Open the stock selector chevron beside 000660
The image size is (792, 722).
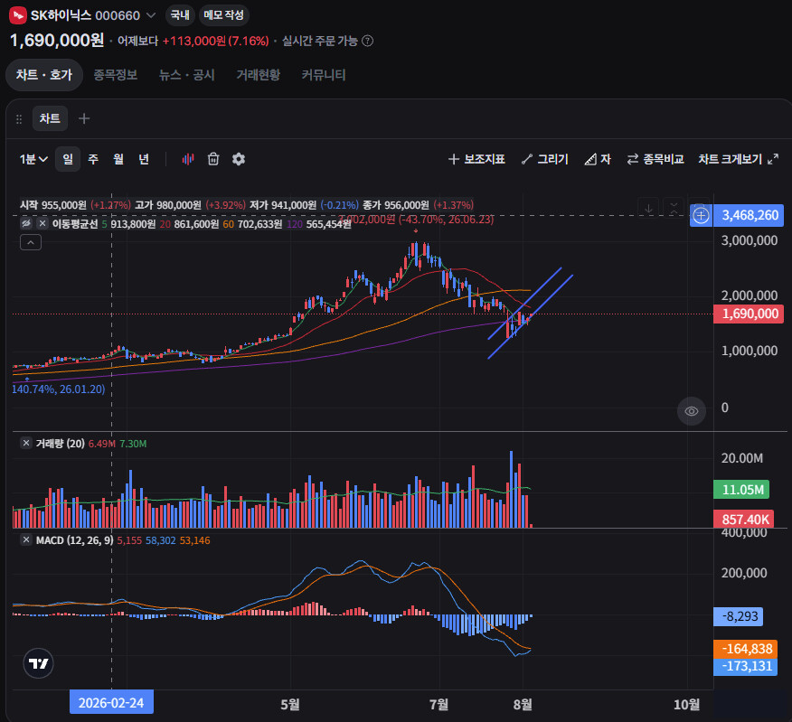pyautogui.click(x=150, y=15)
